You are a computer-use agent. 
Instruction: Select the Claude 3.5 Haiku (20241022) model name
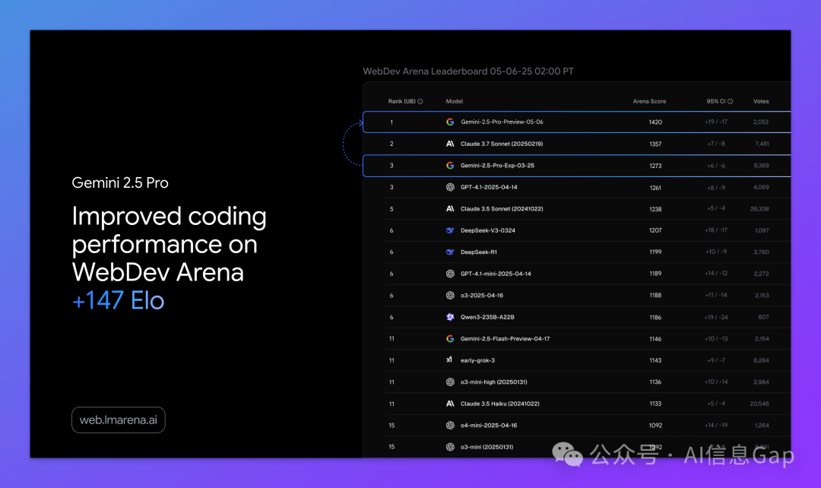click(500, 404)
